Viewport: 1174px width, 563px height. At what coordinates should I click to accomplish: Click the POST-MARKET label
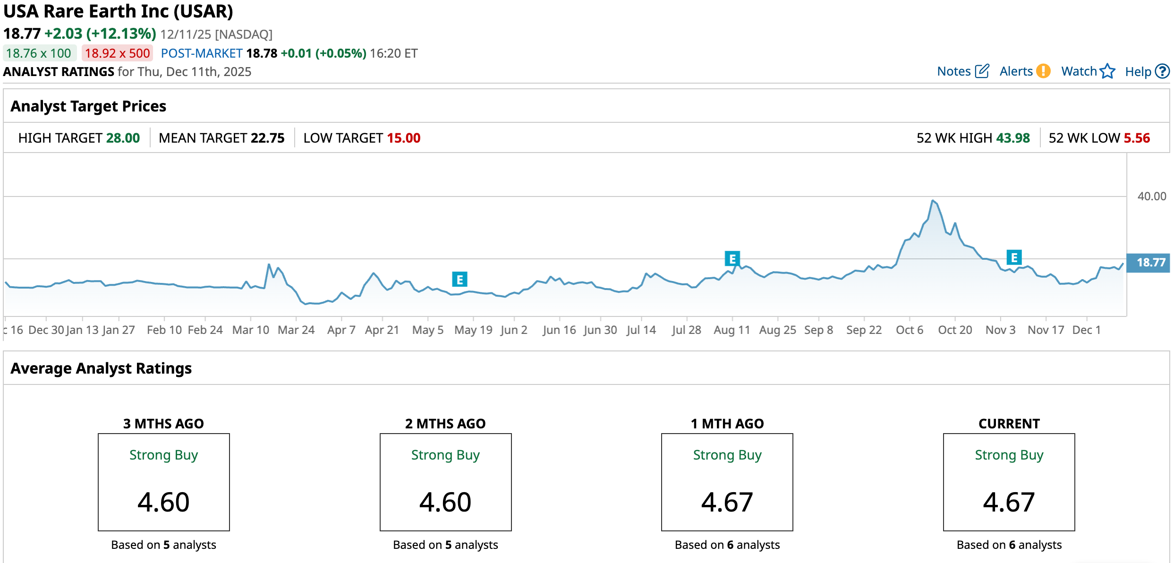pyautogui.click(x=202, y=53)
